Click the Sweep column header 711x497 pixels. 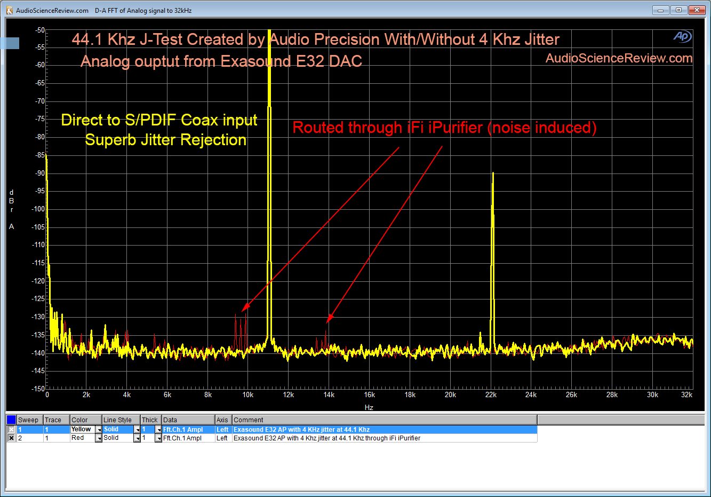pos(30,420)
